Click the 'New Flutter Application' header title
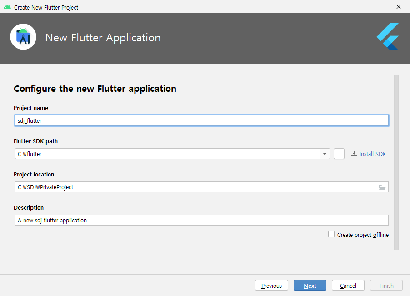Screen dimensions: 410x296 (103, 38)
